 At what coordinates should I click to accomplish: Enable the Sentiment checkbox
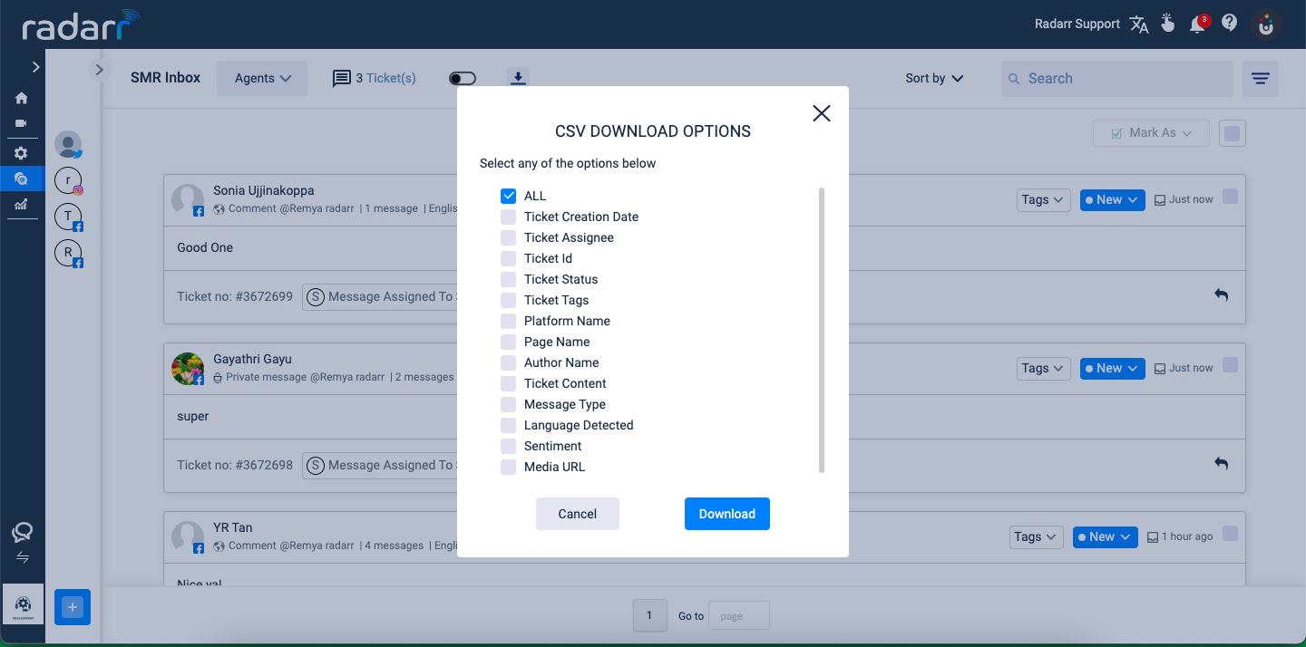point(509,446)
